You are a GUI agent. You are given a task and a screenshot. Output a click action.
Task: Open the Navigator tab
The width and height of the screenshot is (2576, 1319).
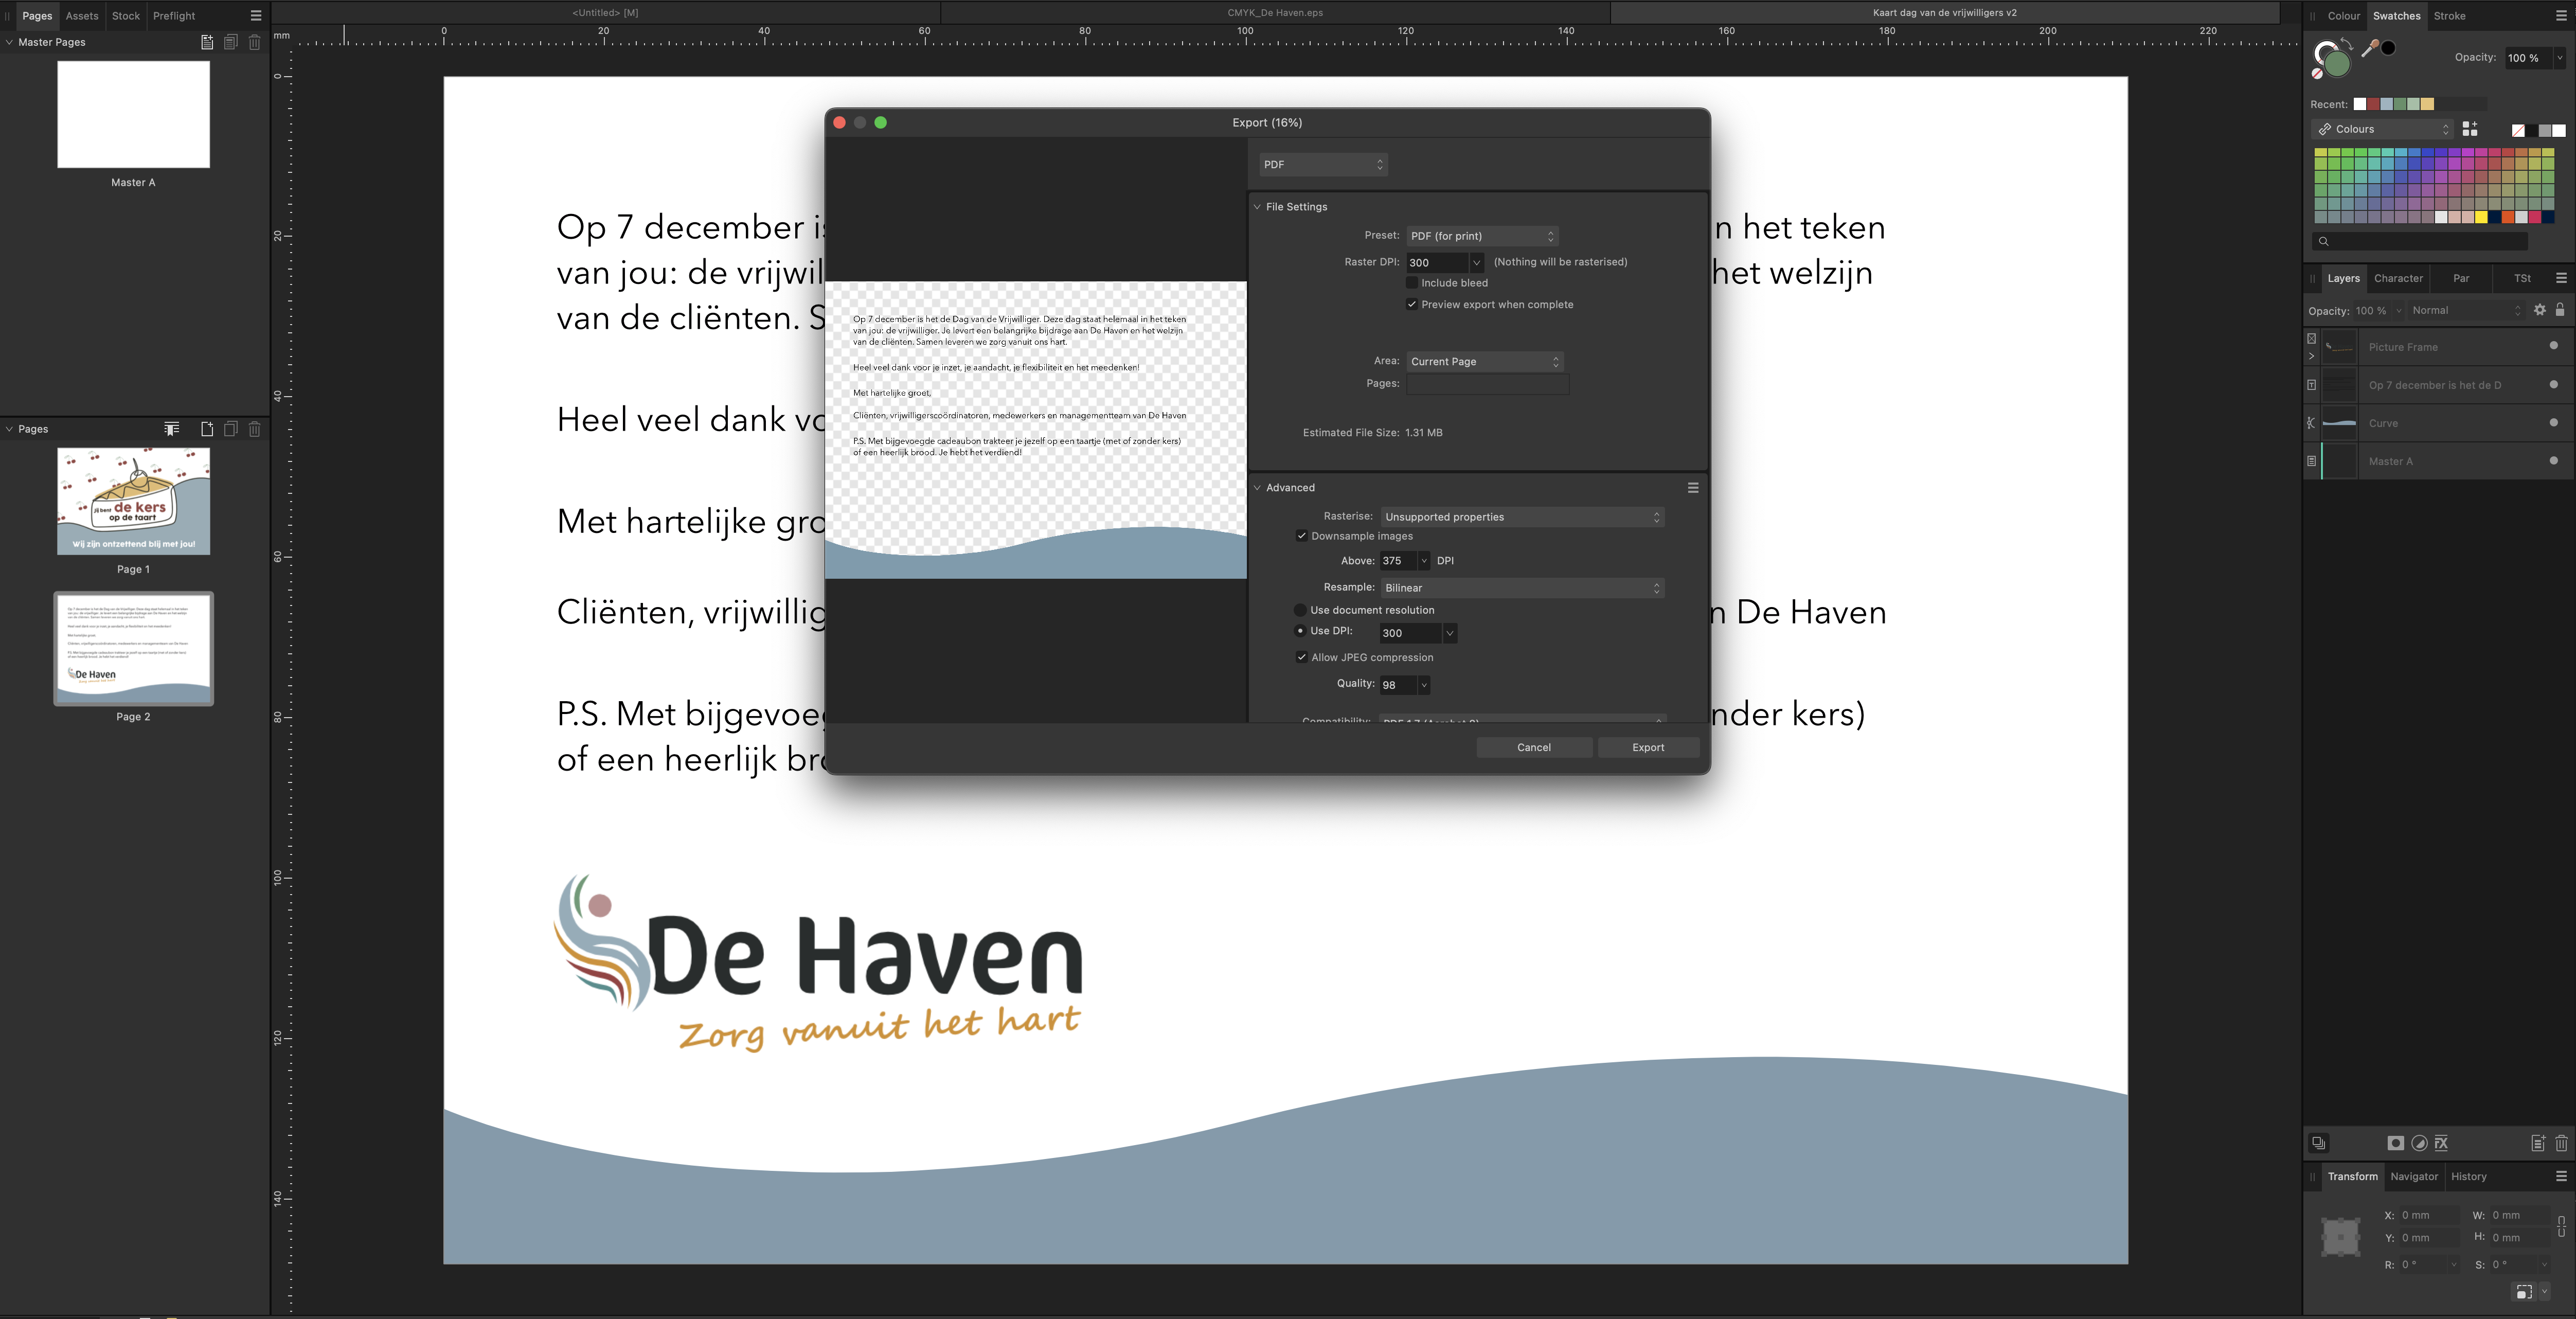(x=2414, y=1176)
